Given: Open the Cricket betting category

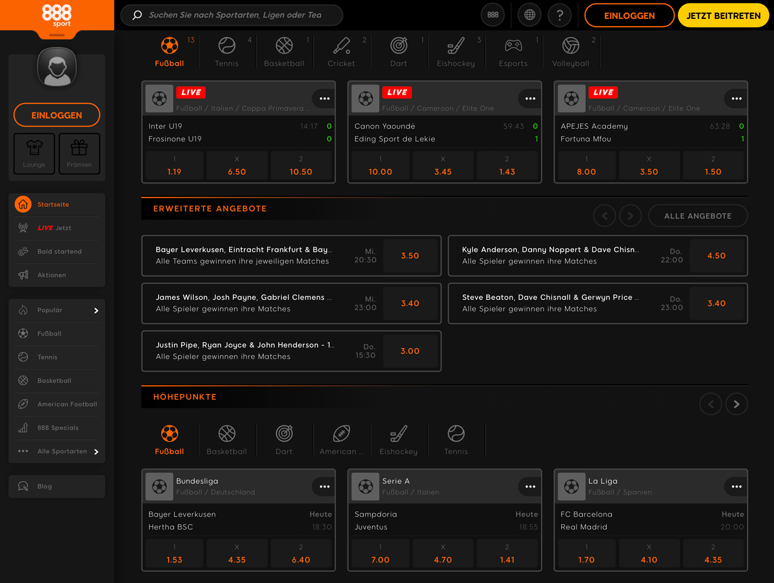Looking at the screenshot, I should tap(341, 51).
